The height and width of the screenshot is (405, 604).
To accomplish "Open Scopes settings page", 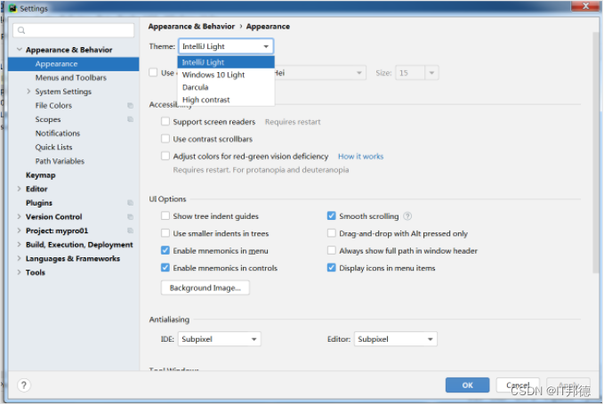I will click(48, 119).
